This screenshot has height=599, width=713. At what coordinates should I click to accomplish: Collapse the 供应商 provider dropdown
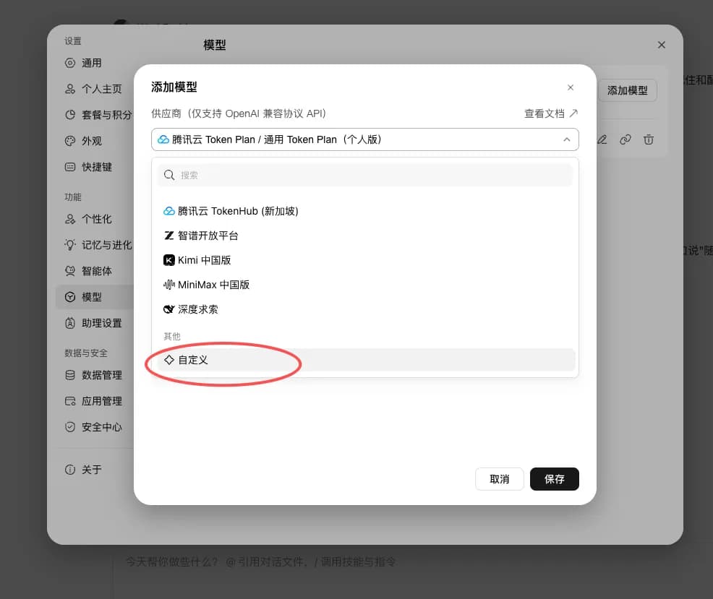[x=364, y=139]
